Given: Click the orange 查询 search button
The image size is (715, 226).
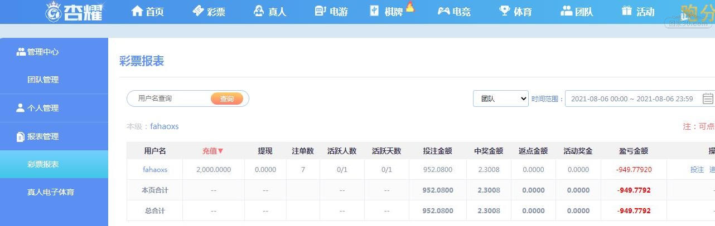Looking at the screenshot, I should click(x=227, y=99).
